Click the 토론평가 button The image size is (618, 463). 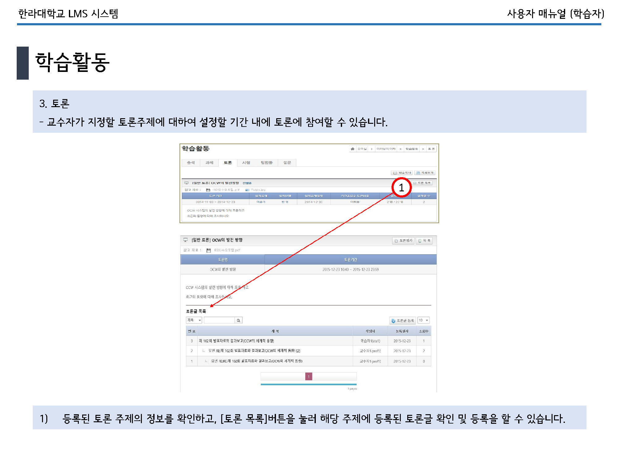pyautogui.click(x=403, y=240)
